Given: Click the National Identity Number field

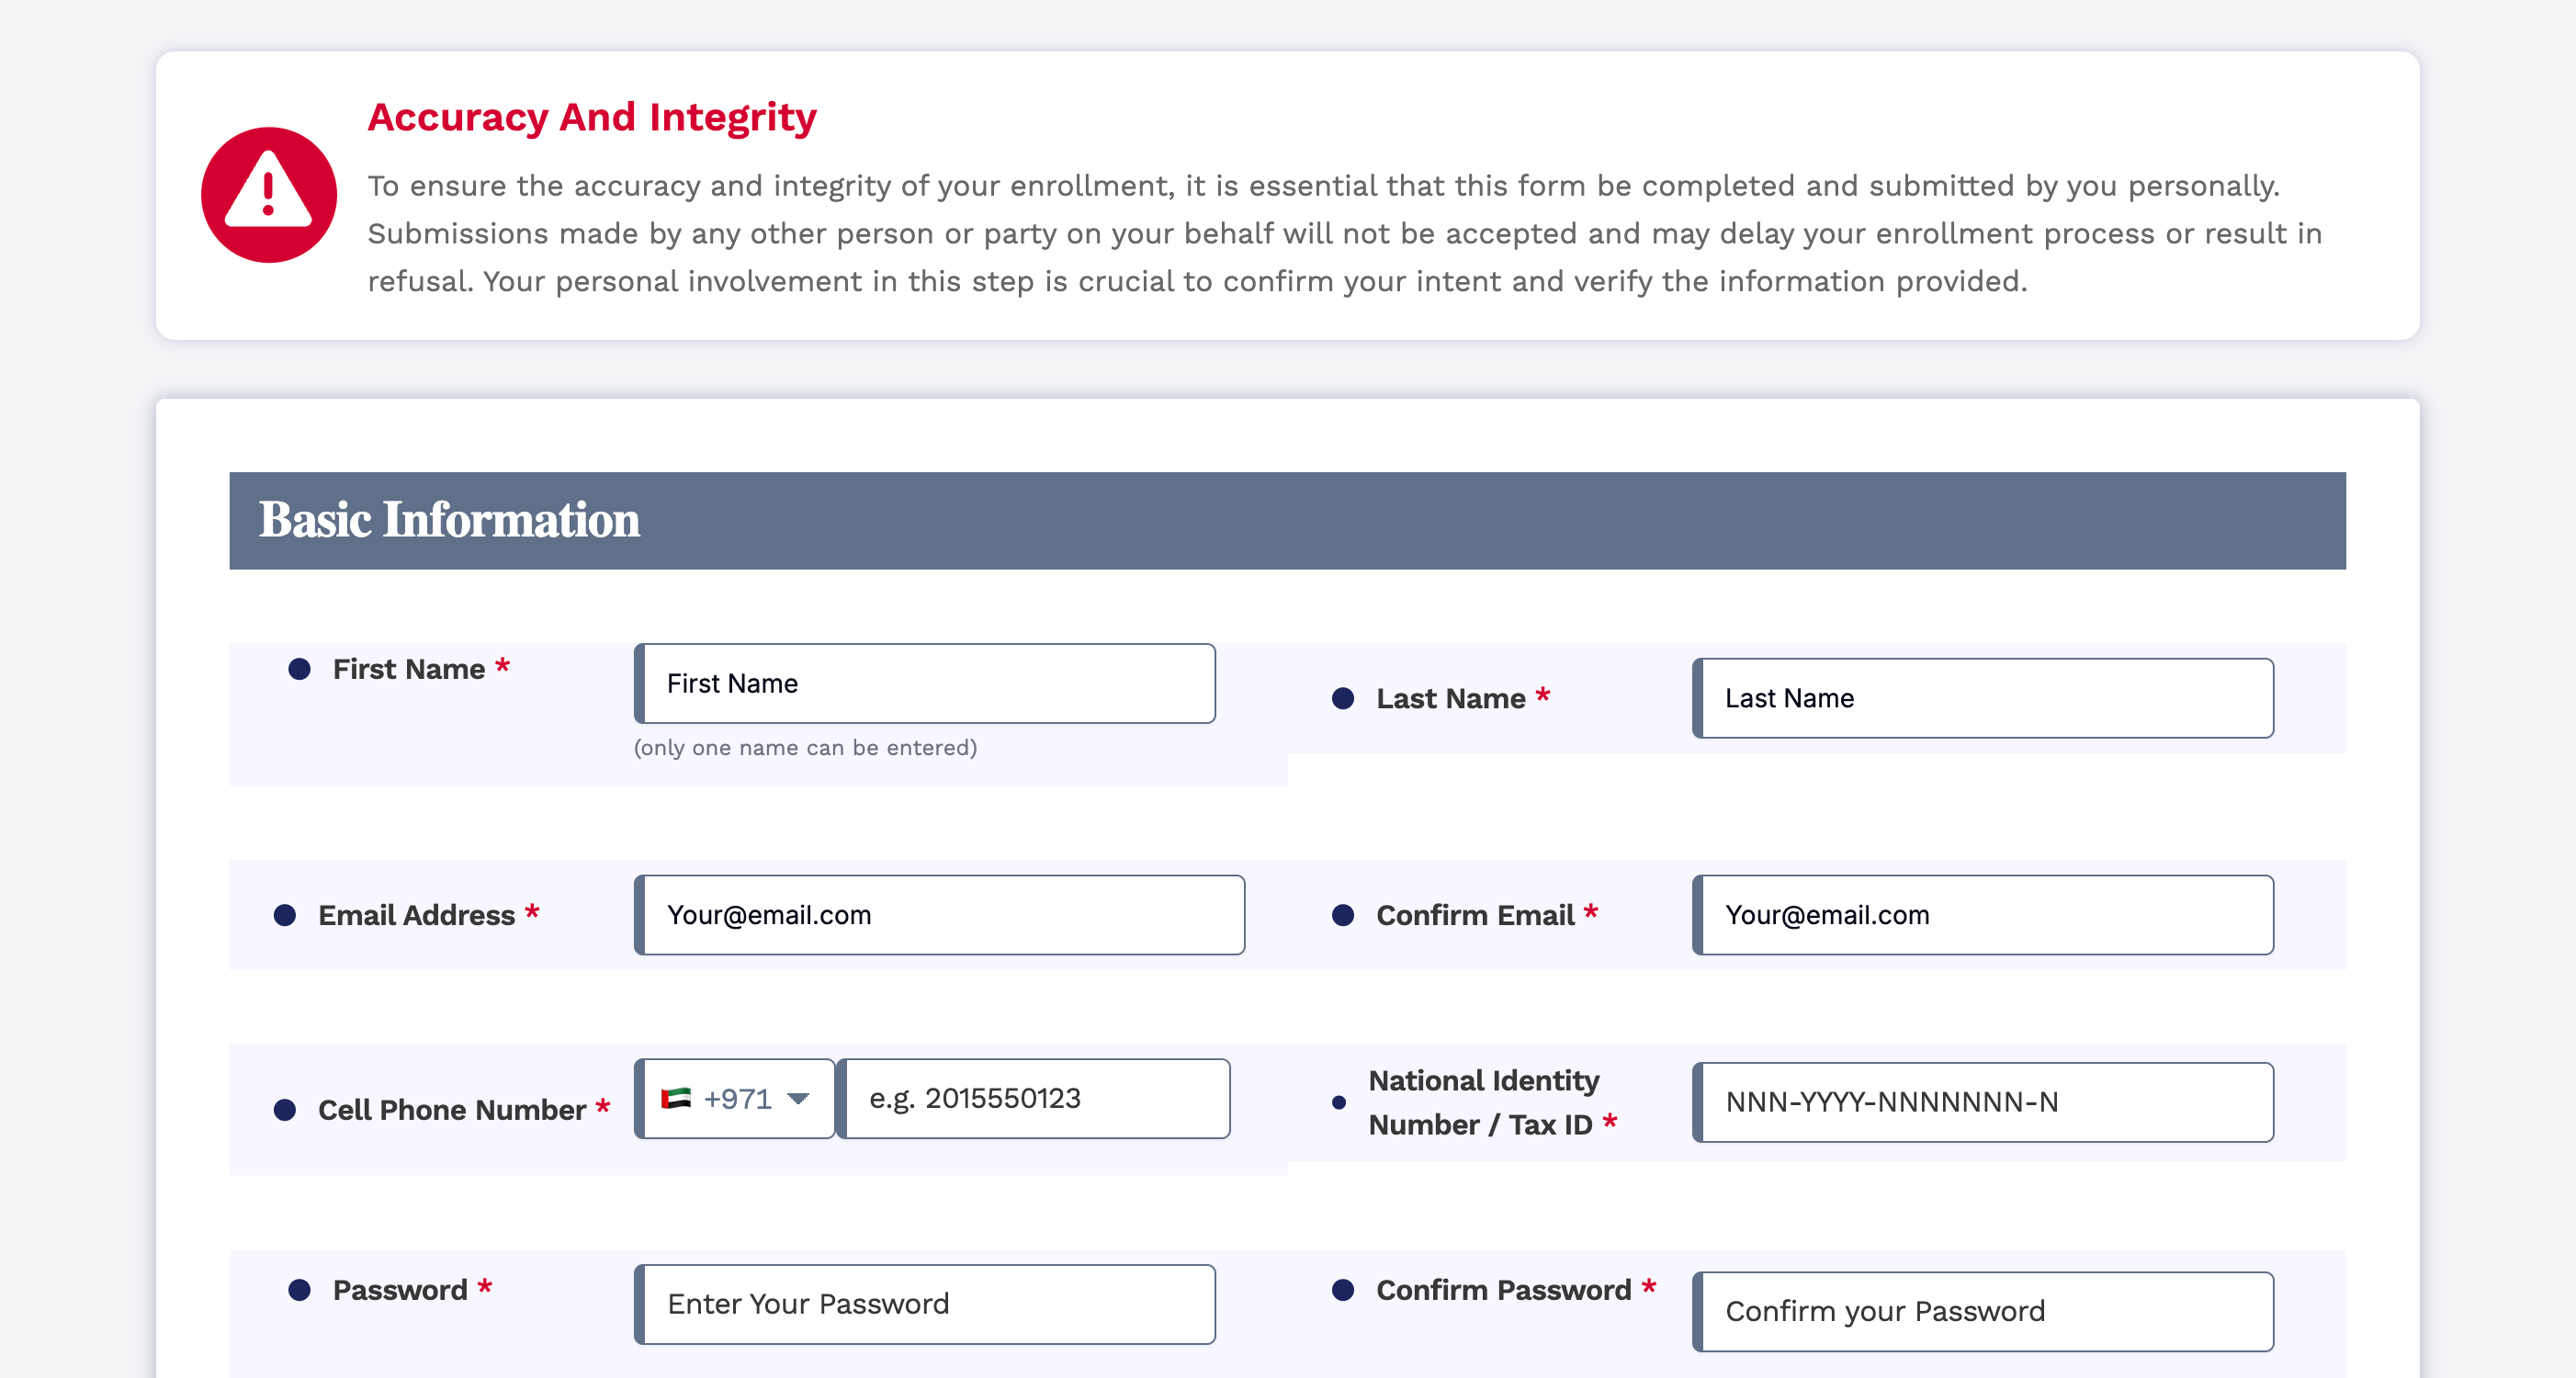Looking at the screenshot, I should coord(1983,1102).
